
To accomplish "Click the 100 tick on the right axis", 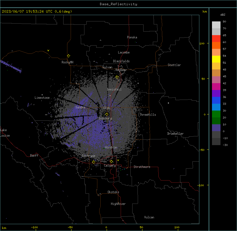I will click(x=202, y=43).
